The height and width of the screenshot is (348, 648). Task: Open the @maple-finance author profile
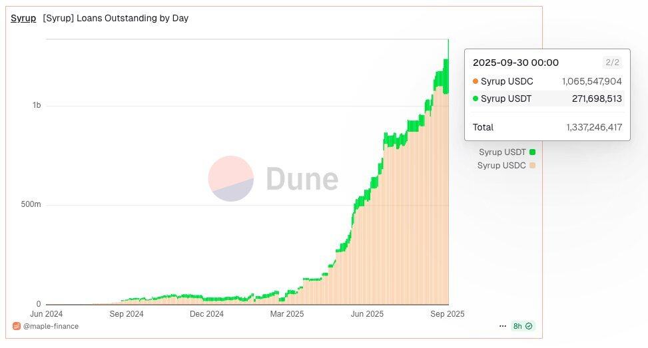click(x=51, y=326)
